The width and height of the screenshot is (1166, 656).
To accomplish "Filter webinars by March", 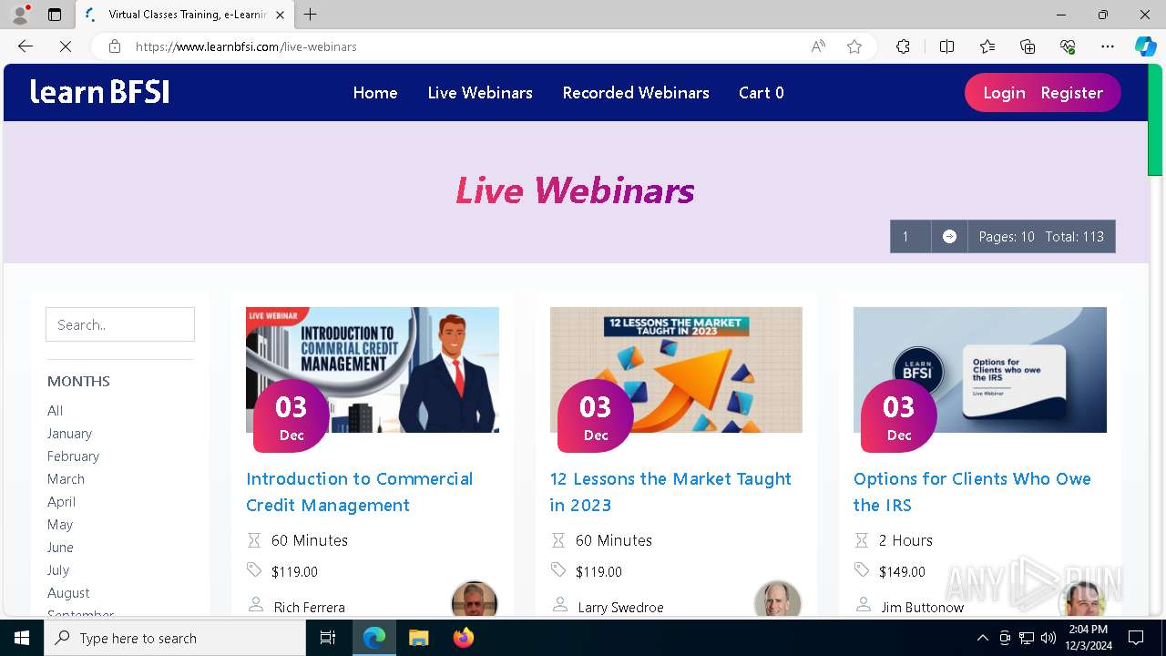I will pyautogui.click(x=66, y=479).
